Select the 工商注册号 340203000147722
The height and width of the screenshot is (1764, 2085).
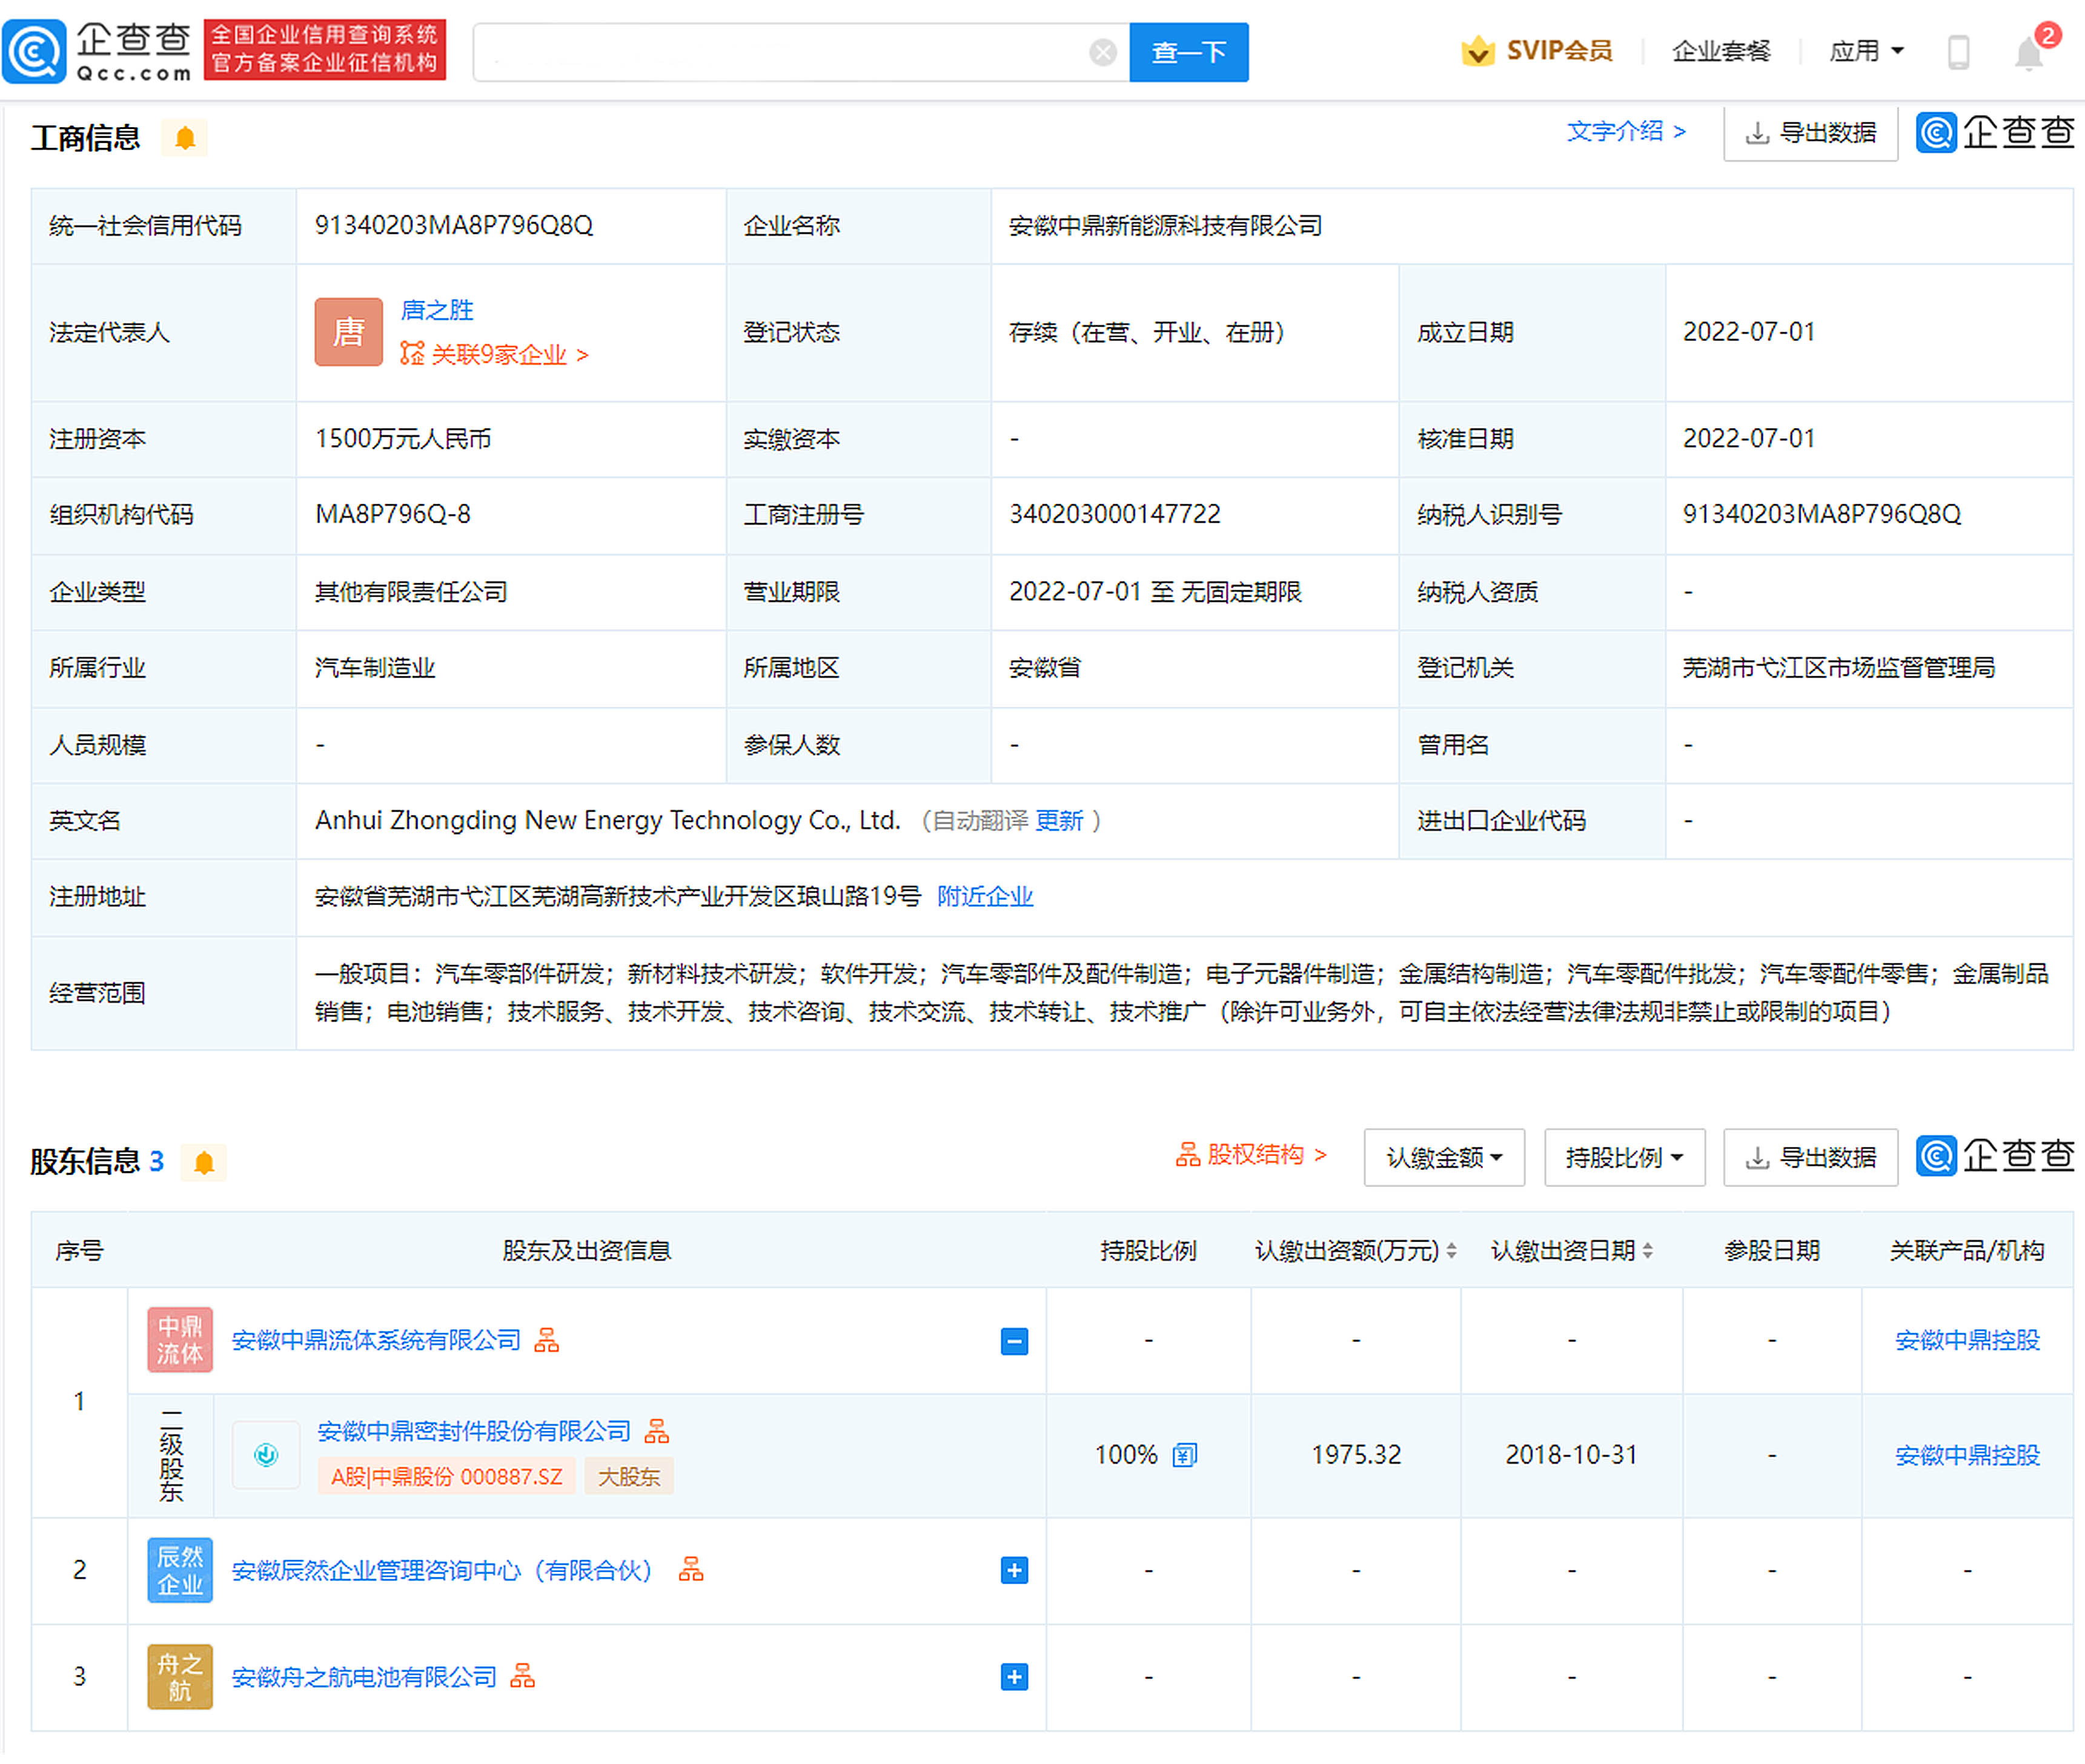[1115, 514]
